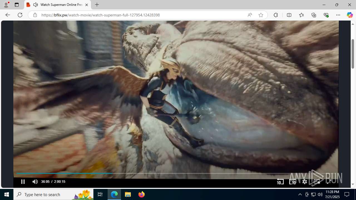This screenshot has height=200, width=356.
Task: Close the Watch Superman tab
Action: (x=86, y=5)
